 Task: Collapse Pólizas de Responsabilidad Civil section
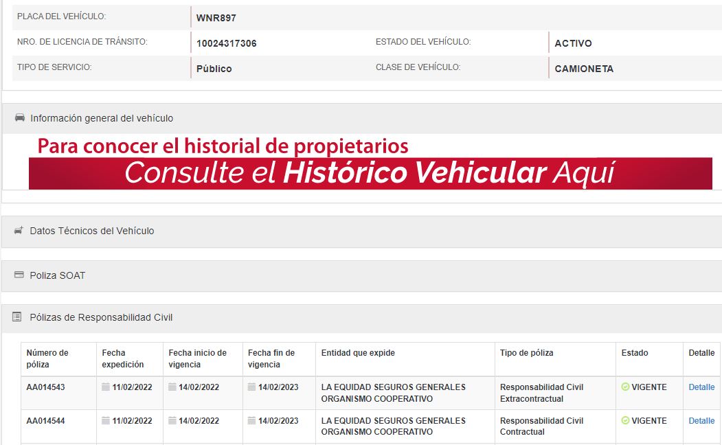click(101, 317)
